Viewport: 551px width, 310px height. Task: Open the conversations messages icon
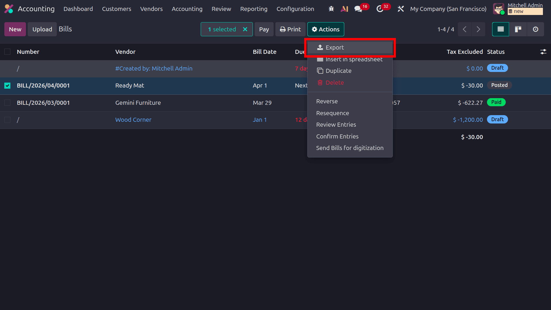358,9
